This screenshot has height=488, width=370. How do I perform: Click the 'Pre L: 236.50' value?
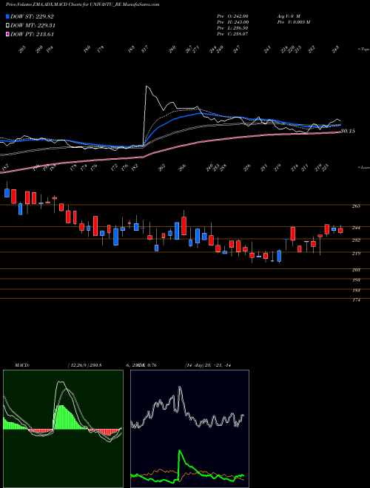(232, 28)
